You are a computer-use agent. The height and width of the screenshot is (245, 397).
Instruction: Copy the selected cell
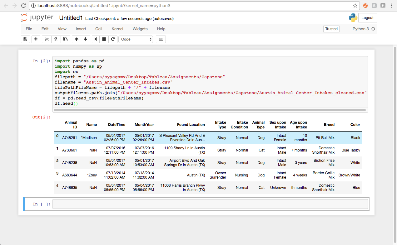(56, 39)
